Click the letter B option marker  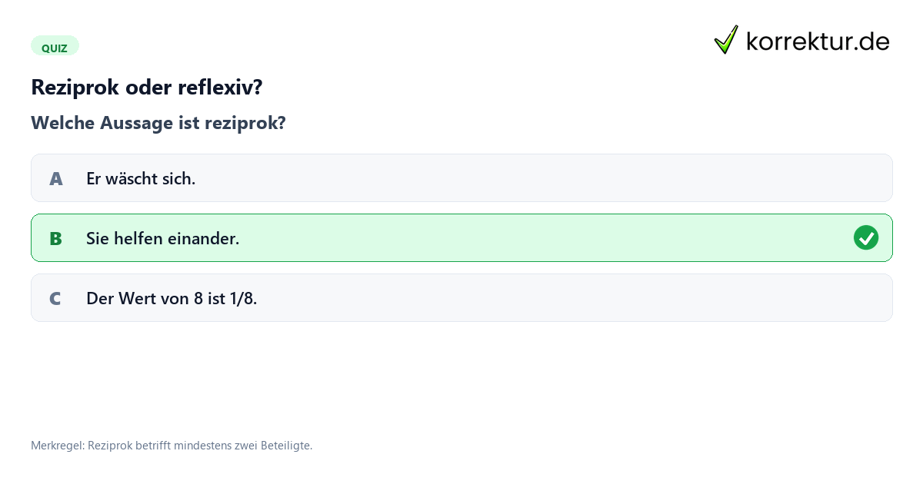coord(55,239)
